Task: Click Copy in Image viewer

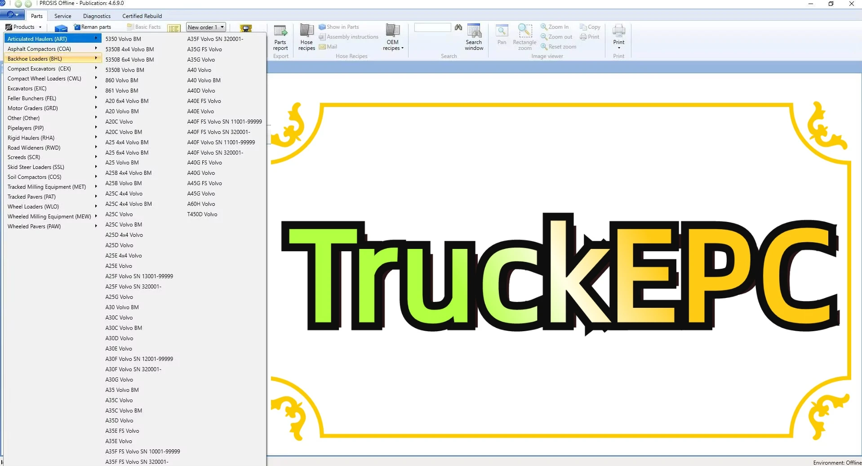Action: (590, 27)
